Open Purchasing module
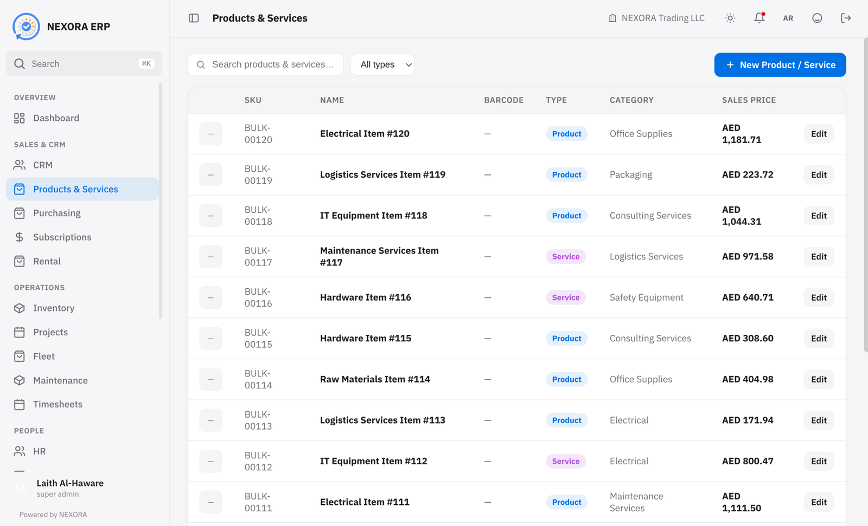 [82, 213]
